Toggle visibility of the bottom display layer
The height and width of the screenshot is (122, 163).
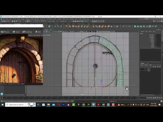coord(141,70)
